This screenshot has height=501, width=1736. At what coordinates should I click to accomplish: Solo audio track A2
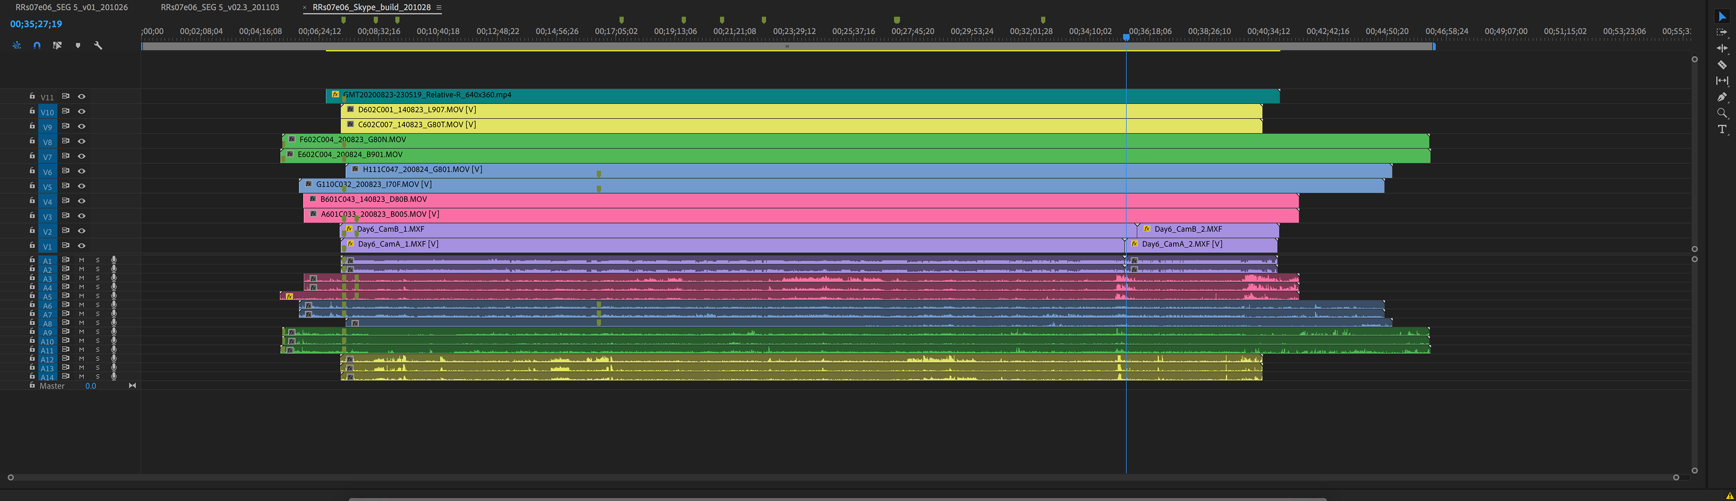pyautogui.click(x=98, y=269)
